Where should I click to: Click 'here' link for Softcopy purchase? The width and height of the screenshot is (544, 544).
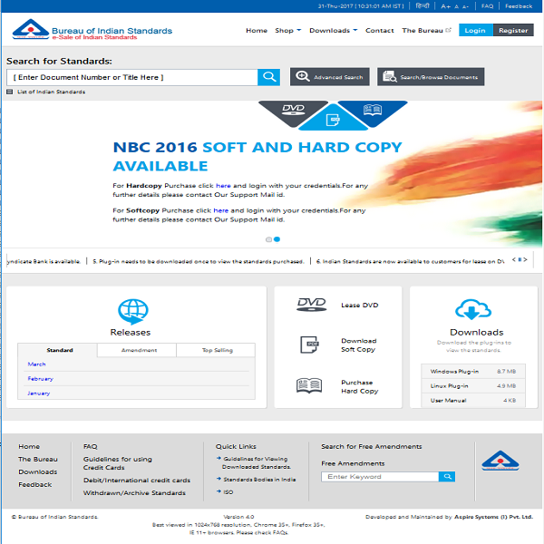click(x=220, y=210)
